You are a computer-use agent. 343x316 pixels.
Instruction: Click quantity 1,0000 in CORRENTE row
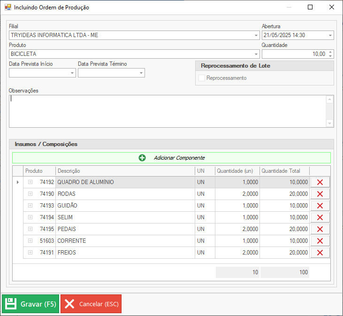(x=237, y=241)
